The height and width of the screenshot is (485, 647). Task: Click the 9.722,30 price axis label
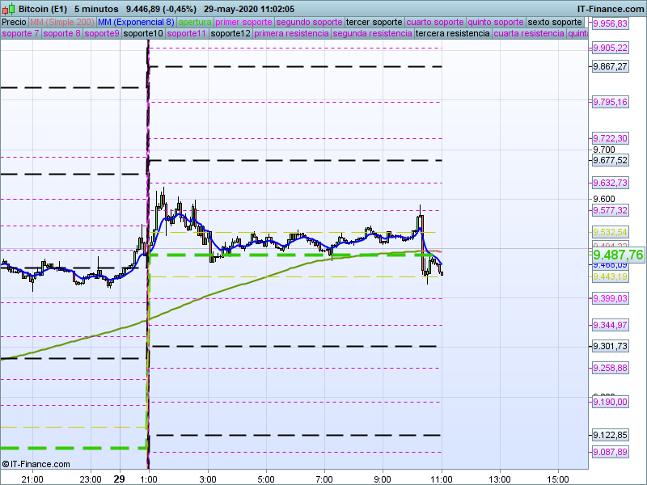click(x=610, y=138)
